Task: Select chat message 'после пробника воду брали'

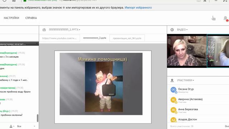Action: [15, 92]
